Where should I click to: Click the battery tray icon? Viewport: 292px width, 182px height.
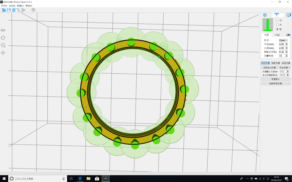(x=256, y=179)
